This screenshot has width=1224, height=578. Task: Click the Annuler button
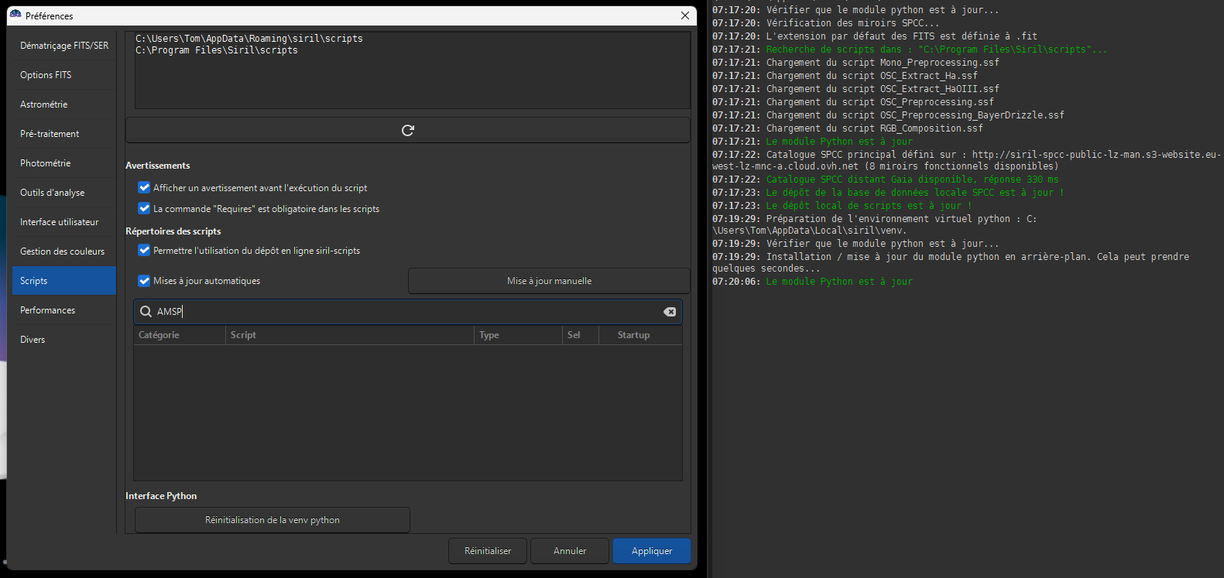[570, 551]
